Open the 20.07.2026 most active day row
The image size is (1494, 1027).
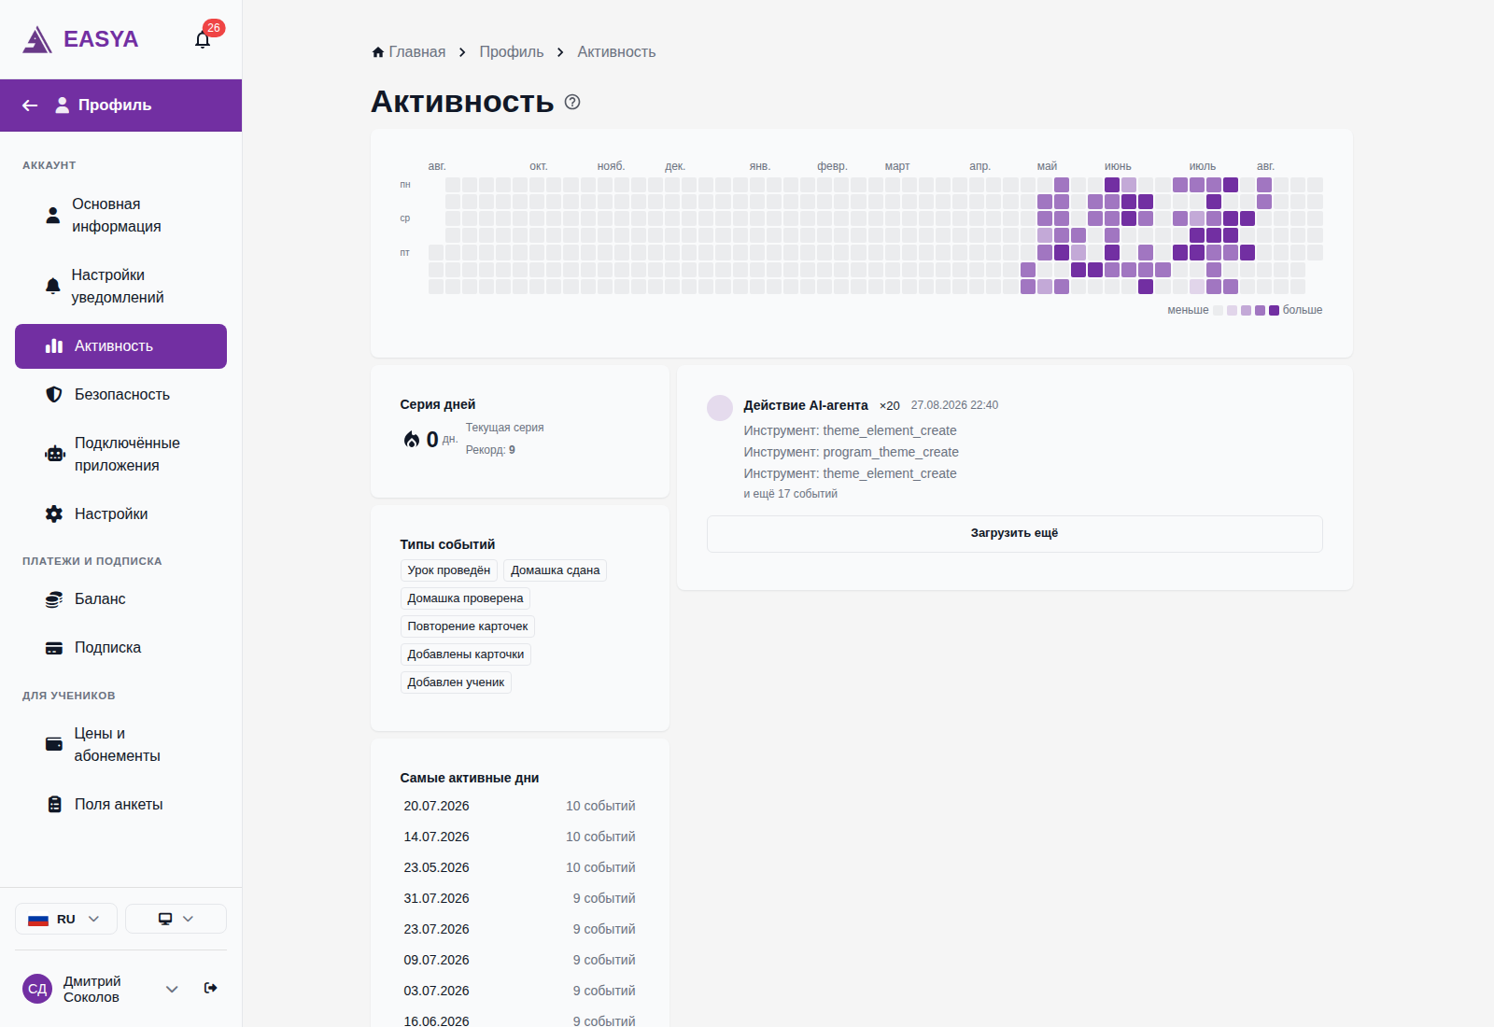tap(519, 806)
